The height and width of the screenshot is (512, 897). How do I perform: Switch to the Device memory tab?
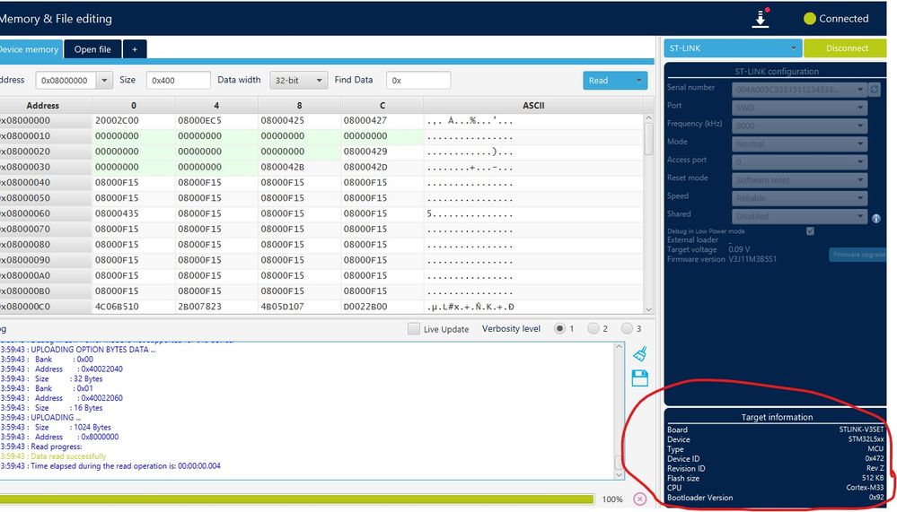click(30, 49)
